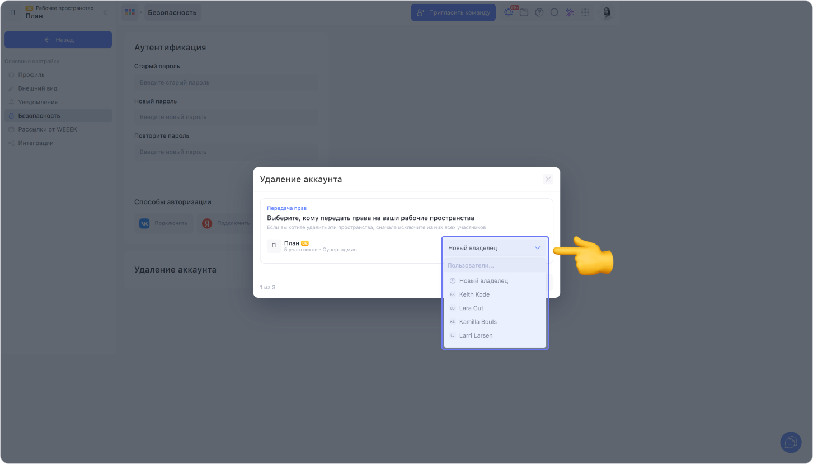This screenshot has height=464, width=813.
Task: Open Рассылки от WEEEK section
Action: point(58,129)
